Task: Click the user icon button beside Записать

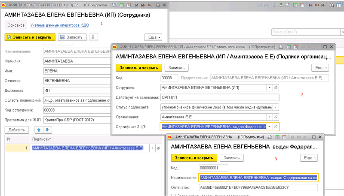Action: point(93,37)
